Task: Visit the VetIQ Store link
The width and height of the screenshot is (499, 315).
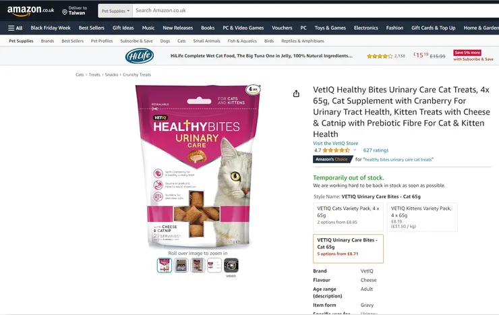Action: (x=335, y=143)
